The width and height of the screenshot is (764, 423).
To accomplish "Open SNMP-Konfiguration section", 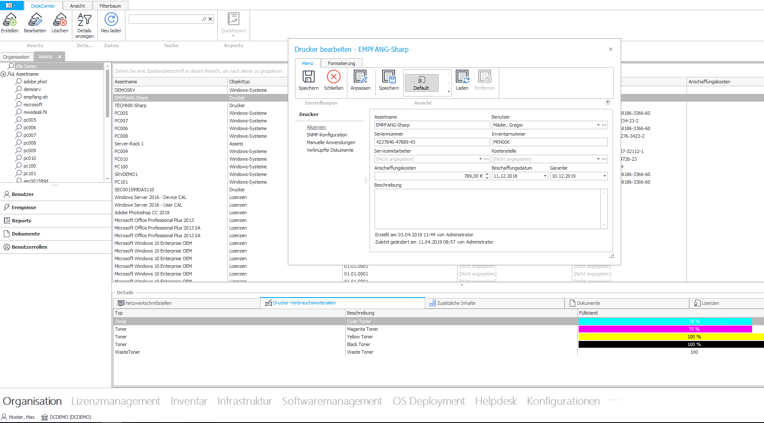I will pos(327,135).
